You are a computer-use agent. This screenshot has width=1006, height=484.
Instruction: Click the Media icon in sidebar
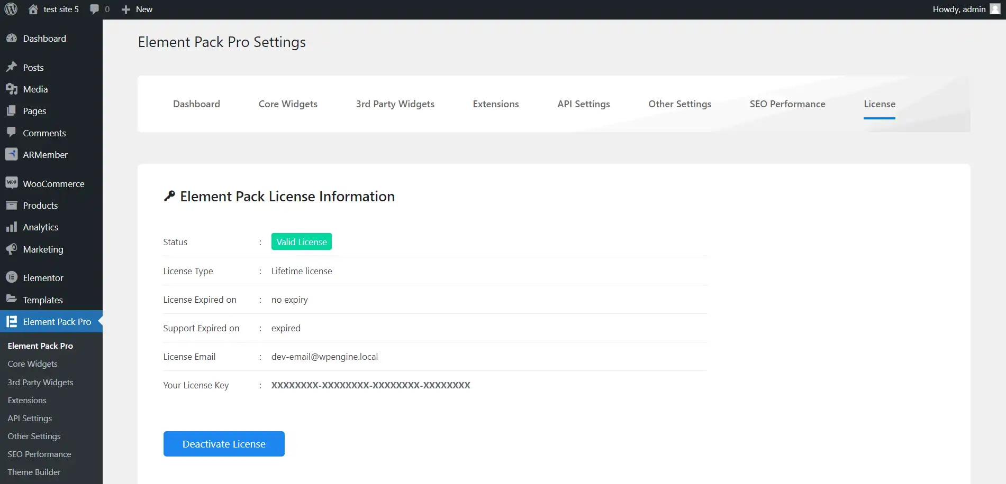[12, 89]
